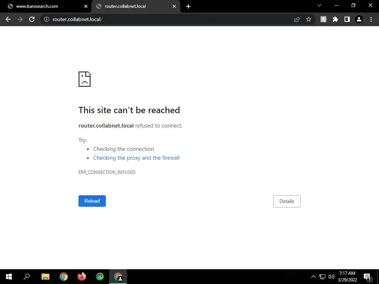Viewport: 379px width, 284px height.
Task: Launch Microsoft Edge from taskbar
Action: coord(100,277)
